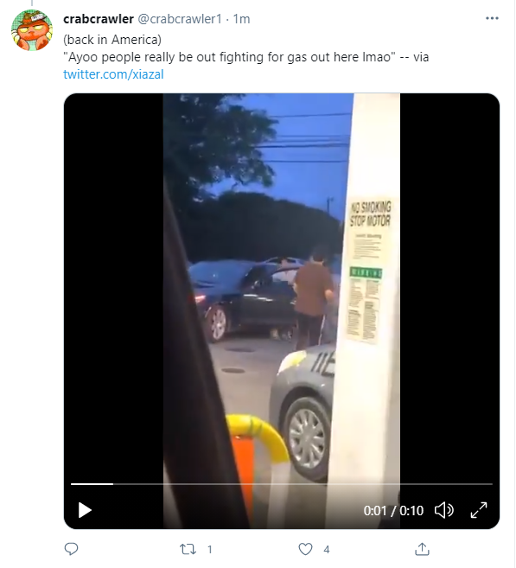The height and width of the screenshot is (568, 516).
Task: Like the tweet with the heart icon
Action: click(x=305, y=549)
